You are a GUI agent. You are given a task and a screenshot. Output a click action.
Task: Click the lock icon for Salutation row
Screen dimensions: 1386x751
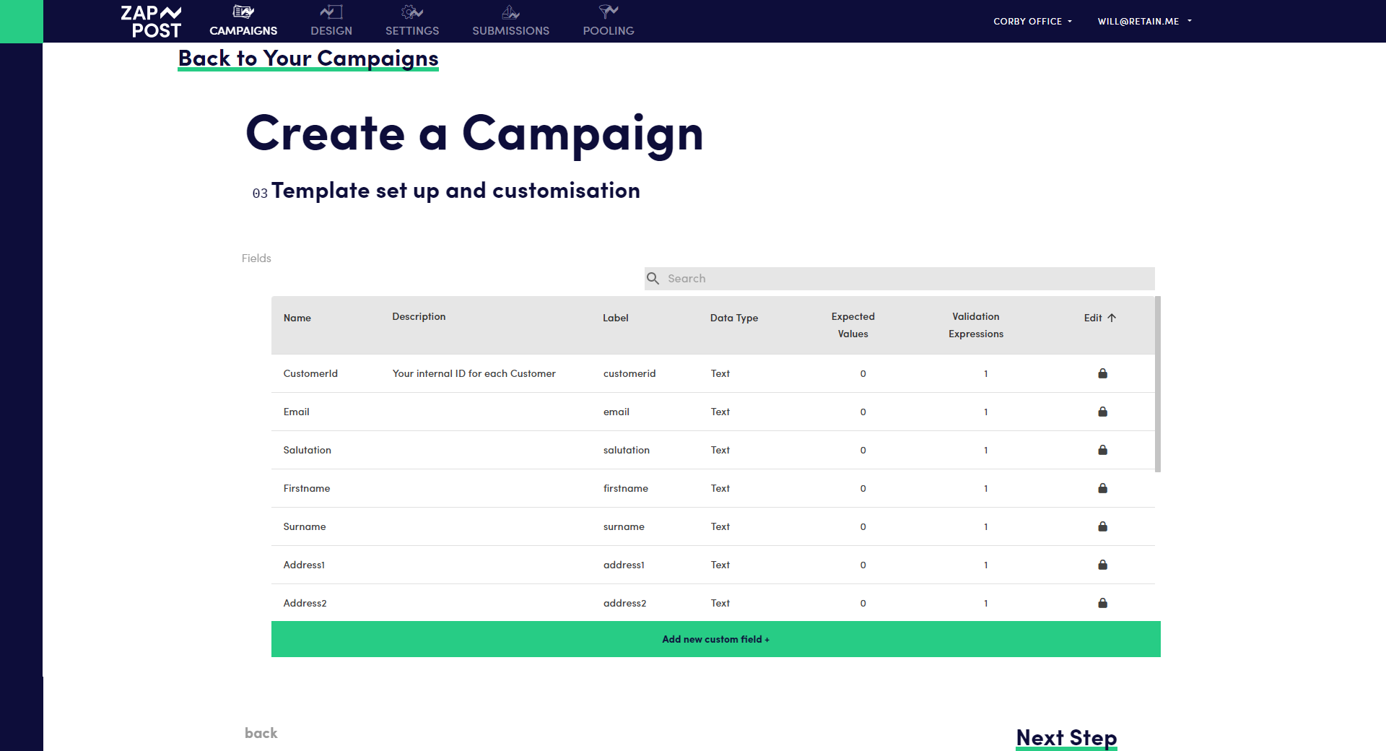pos(1102,450)
